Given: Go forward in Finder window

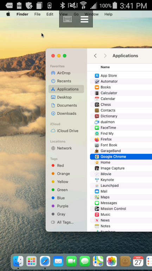Looking at the screenshot, I should pyautogui.click(x=105, y=56).
